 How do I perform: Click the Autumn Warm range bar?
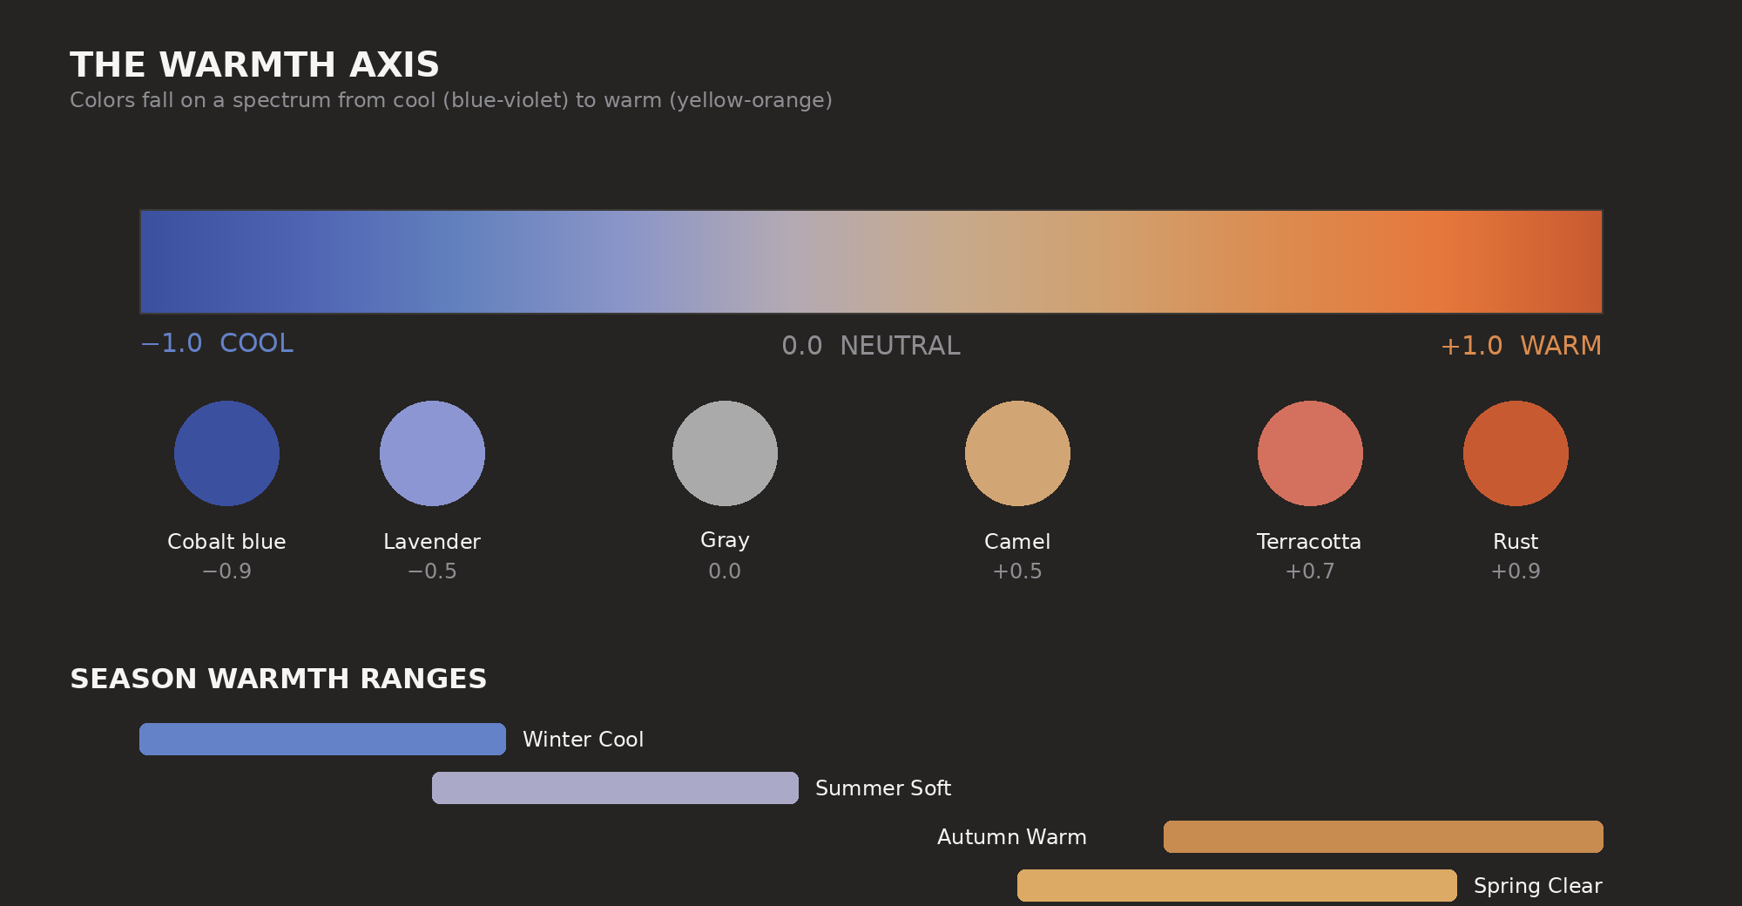1383,836
